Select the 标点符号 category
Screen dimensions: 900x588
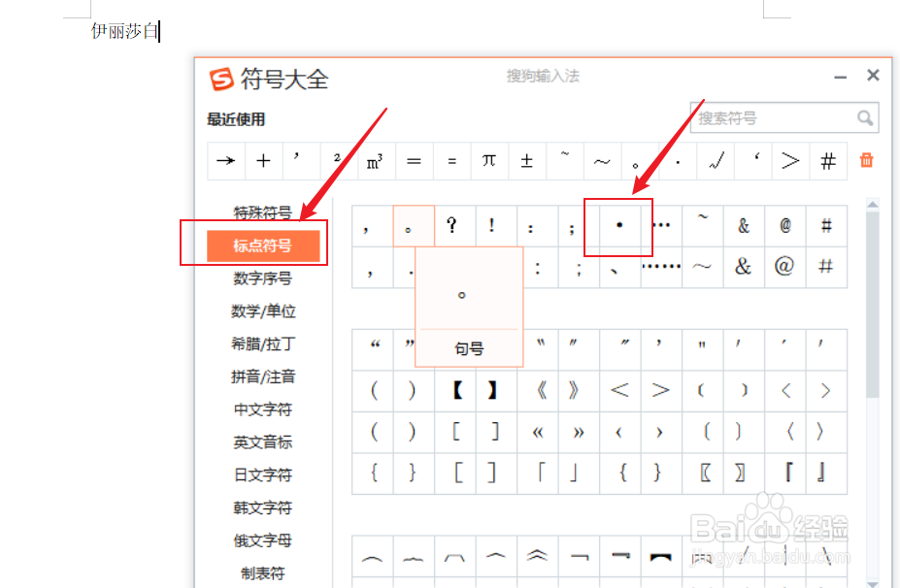[262, 245]
